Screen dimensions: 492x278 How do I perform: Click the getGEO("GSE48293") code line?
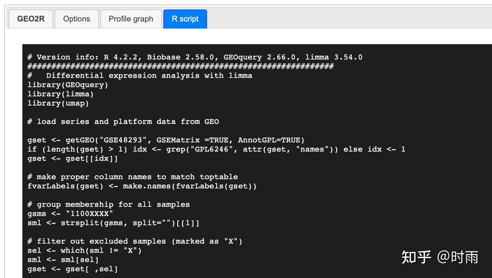coord(166,140)
